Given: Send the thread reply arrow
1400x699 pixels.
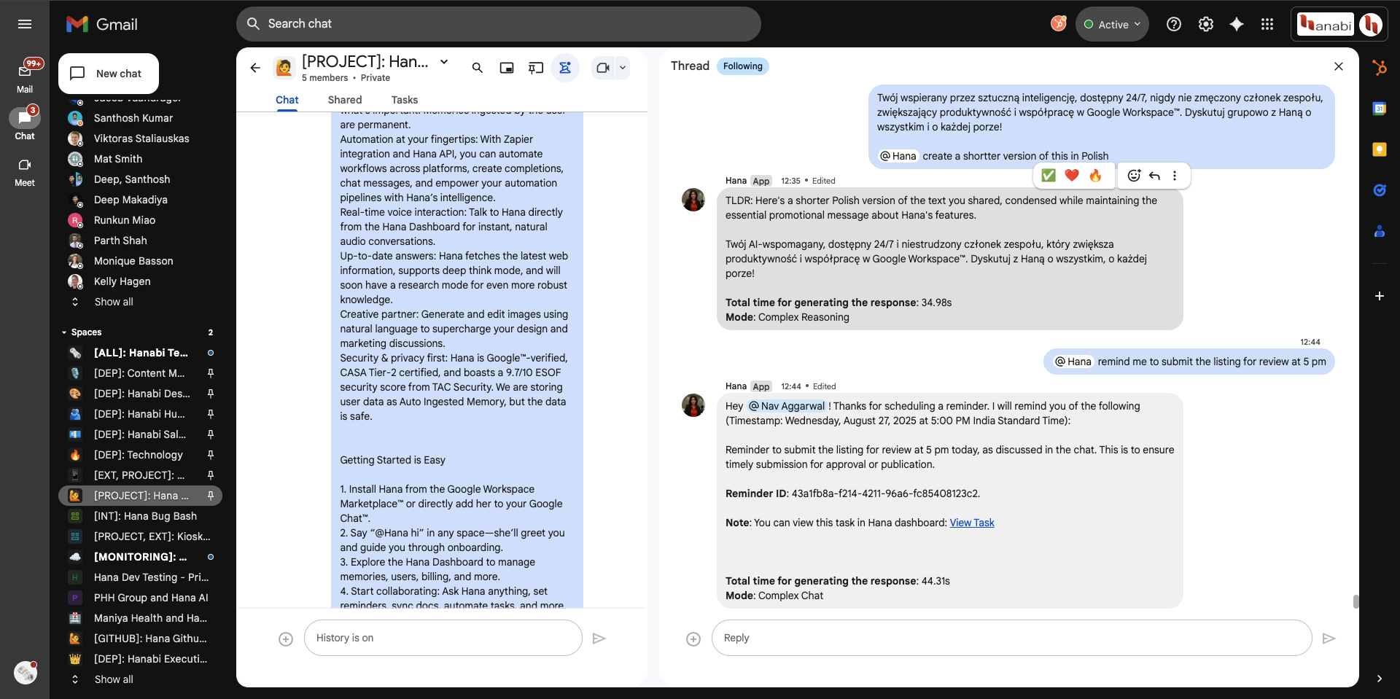Looking at the screenshot, I should (1329, 639).
